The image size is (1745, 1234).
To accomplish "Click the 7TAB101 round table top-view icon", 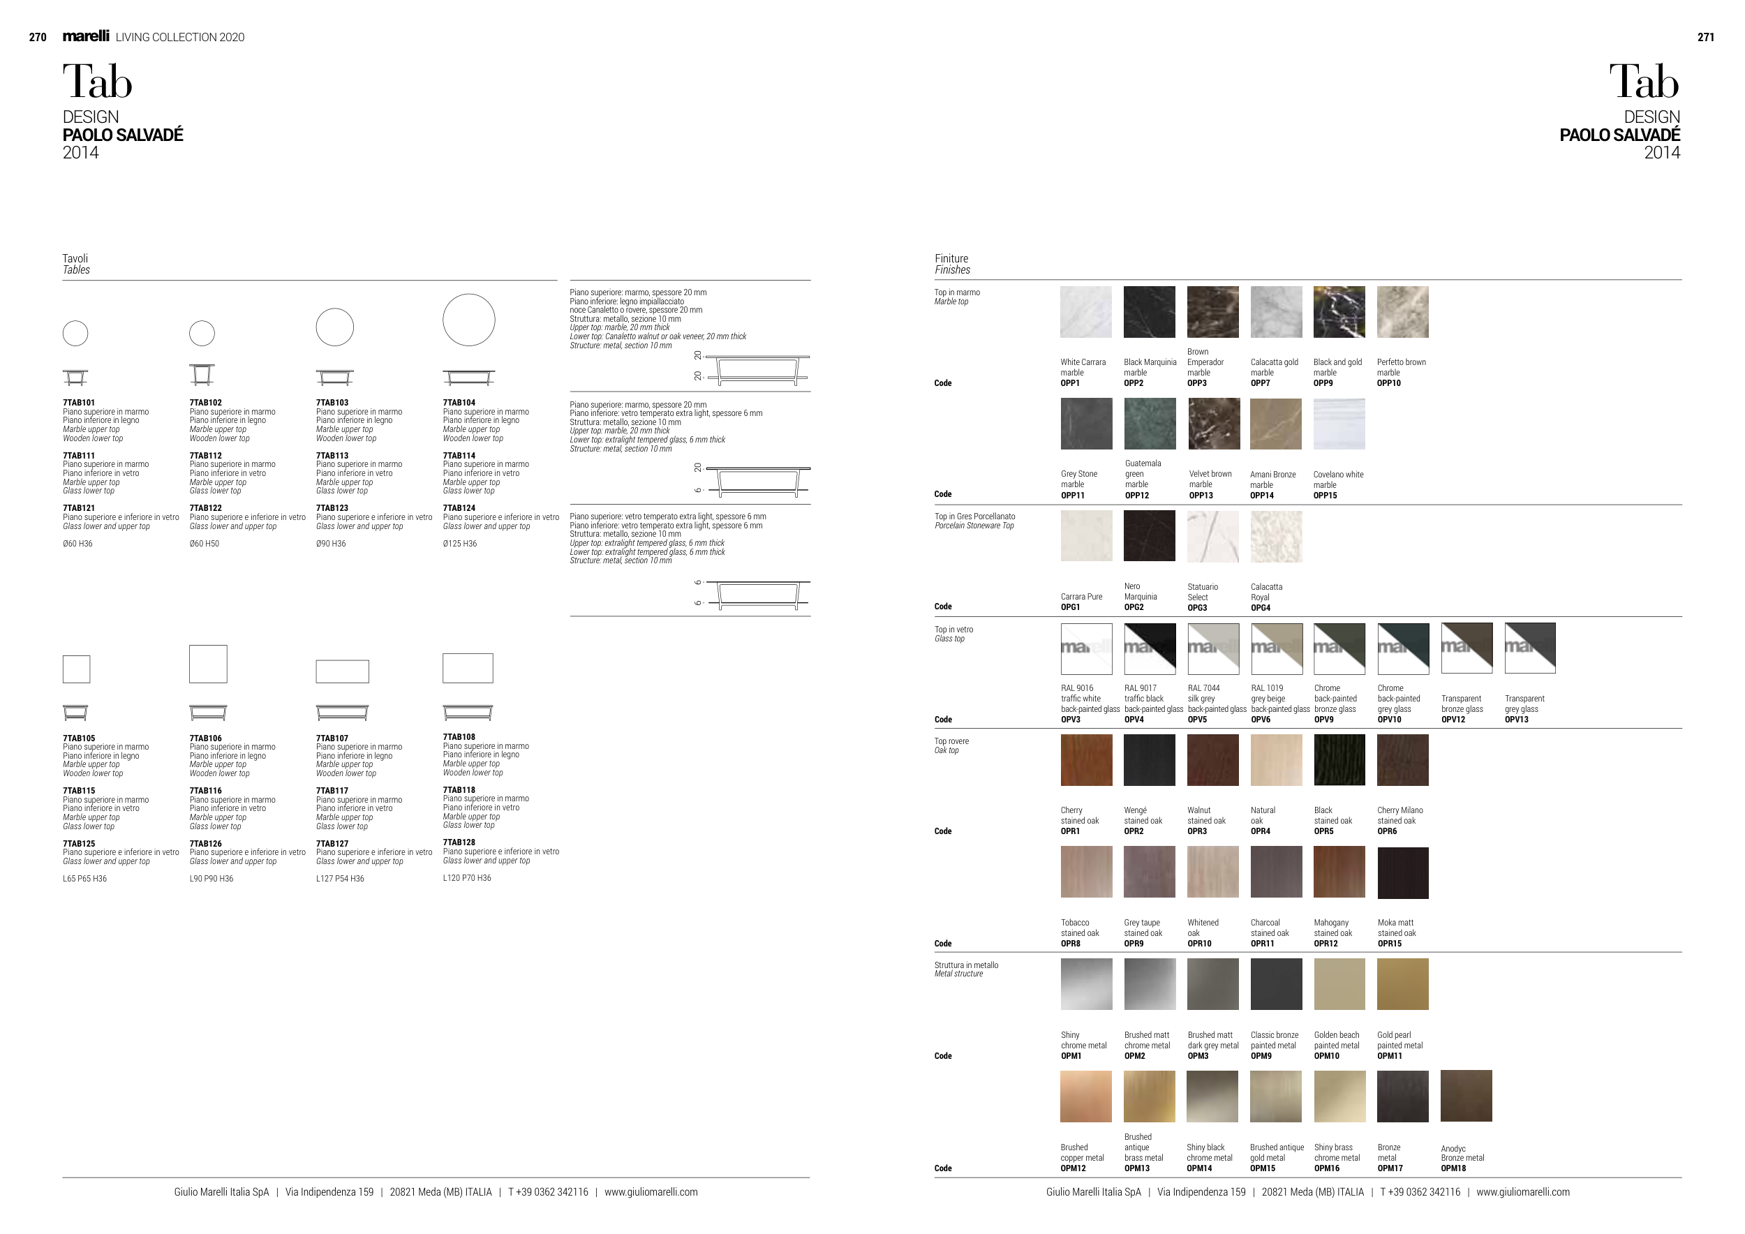I will pos(75,333).
